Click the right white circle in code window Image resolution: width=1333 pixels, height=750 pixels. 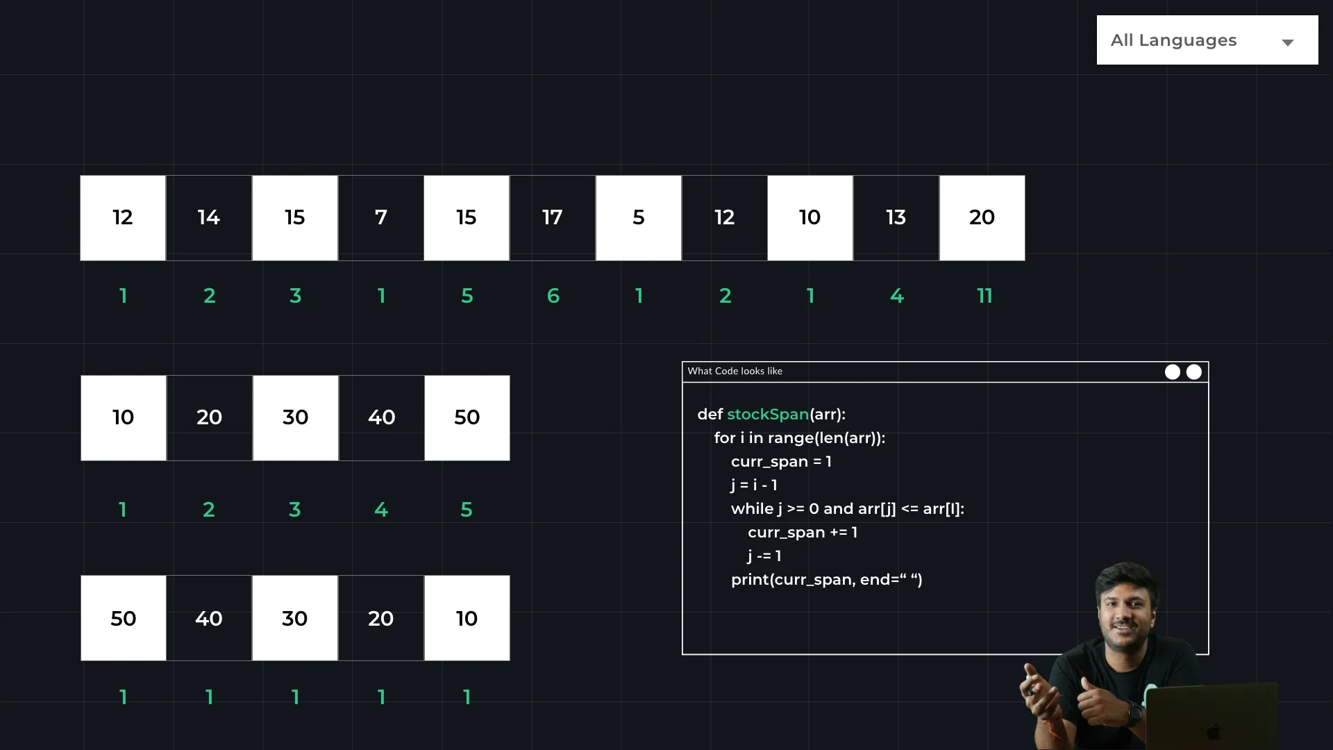tap(1193, 372)
